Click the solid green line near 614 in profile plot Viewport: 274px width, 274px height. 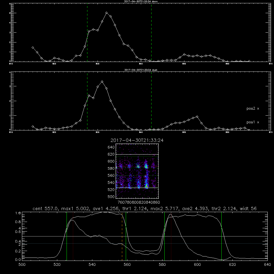(x=221, y=236)
